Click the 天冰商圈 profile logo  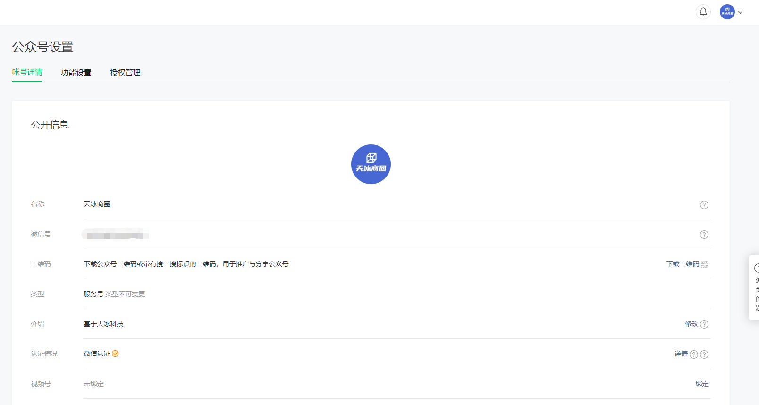371,164
